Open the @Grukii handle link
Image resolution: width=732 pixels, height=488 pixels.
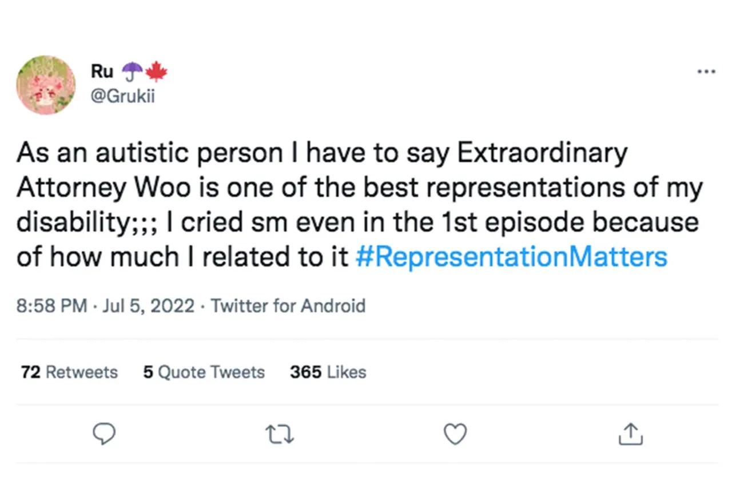tap(122, 95)
